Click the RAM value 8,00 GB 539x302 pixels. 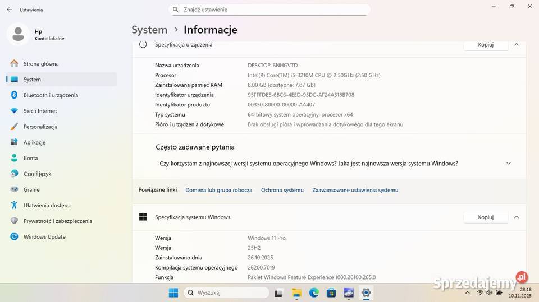tap(281, 85)
